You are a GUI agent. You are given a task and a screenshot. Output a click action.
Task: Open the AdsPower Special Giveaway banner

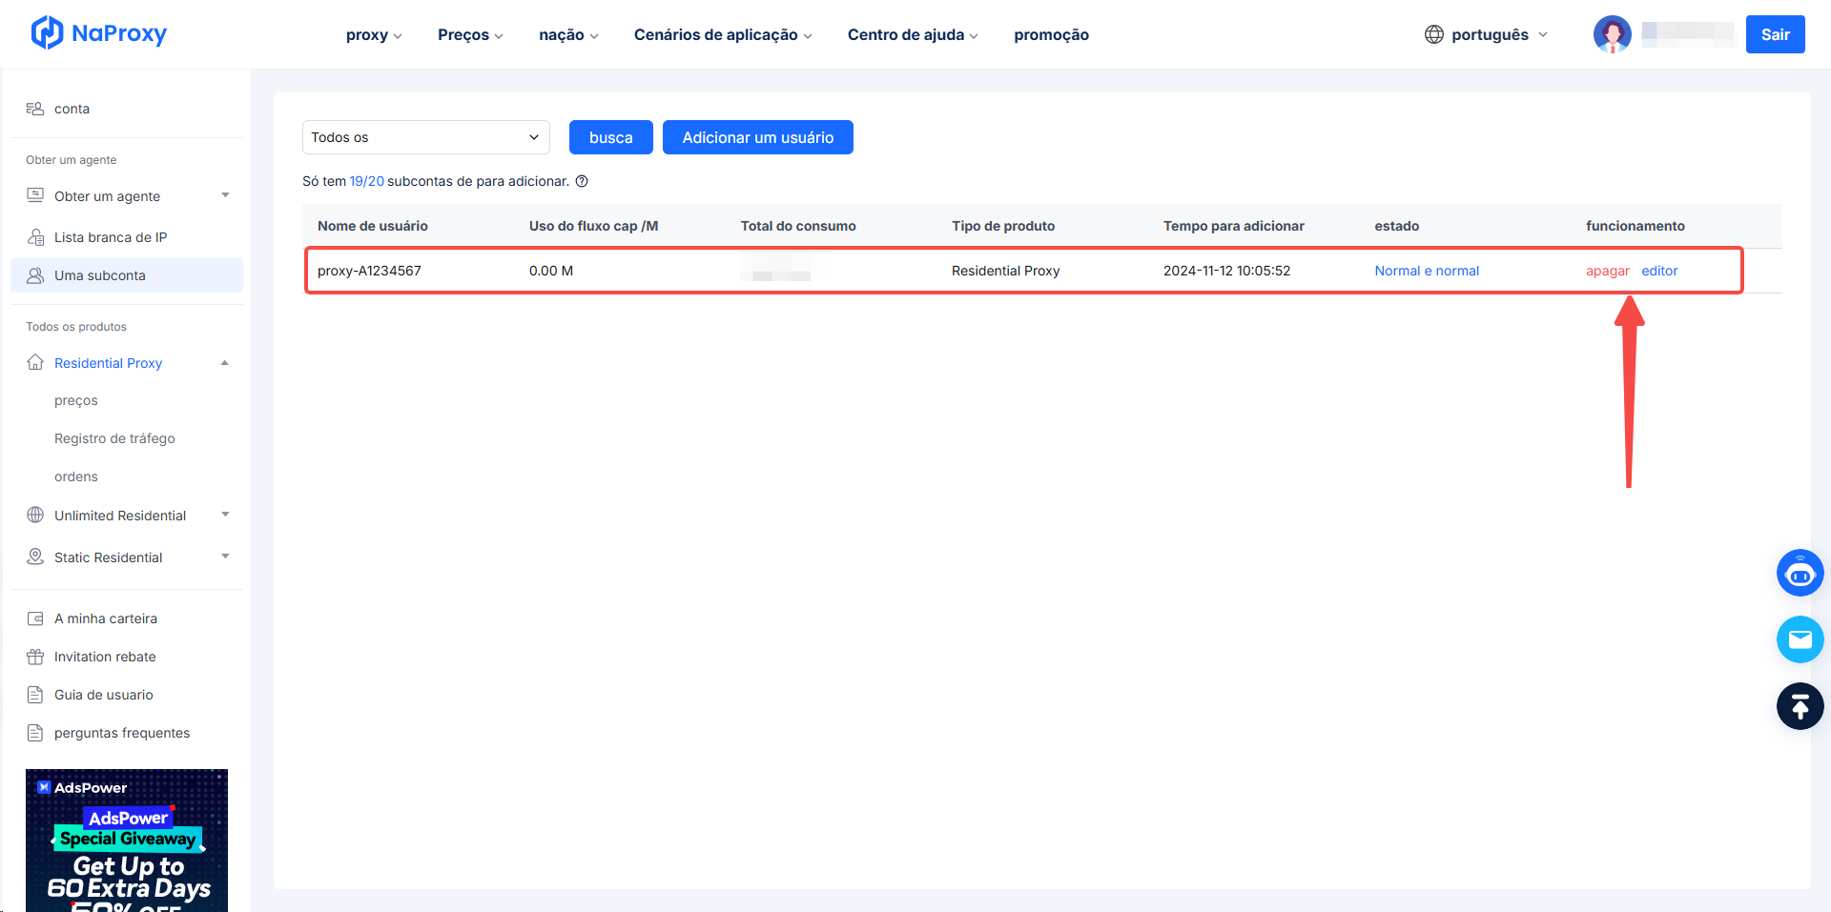(127, 841)
